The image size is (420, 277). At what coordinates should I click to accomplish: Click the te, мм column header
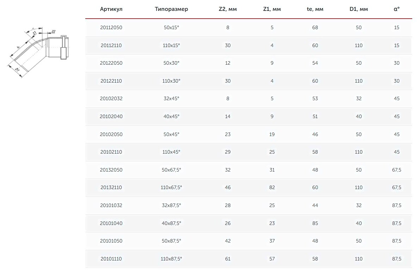coord(315,9)
